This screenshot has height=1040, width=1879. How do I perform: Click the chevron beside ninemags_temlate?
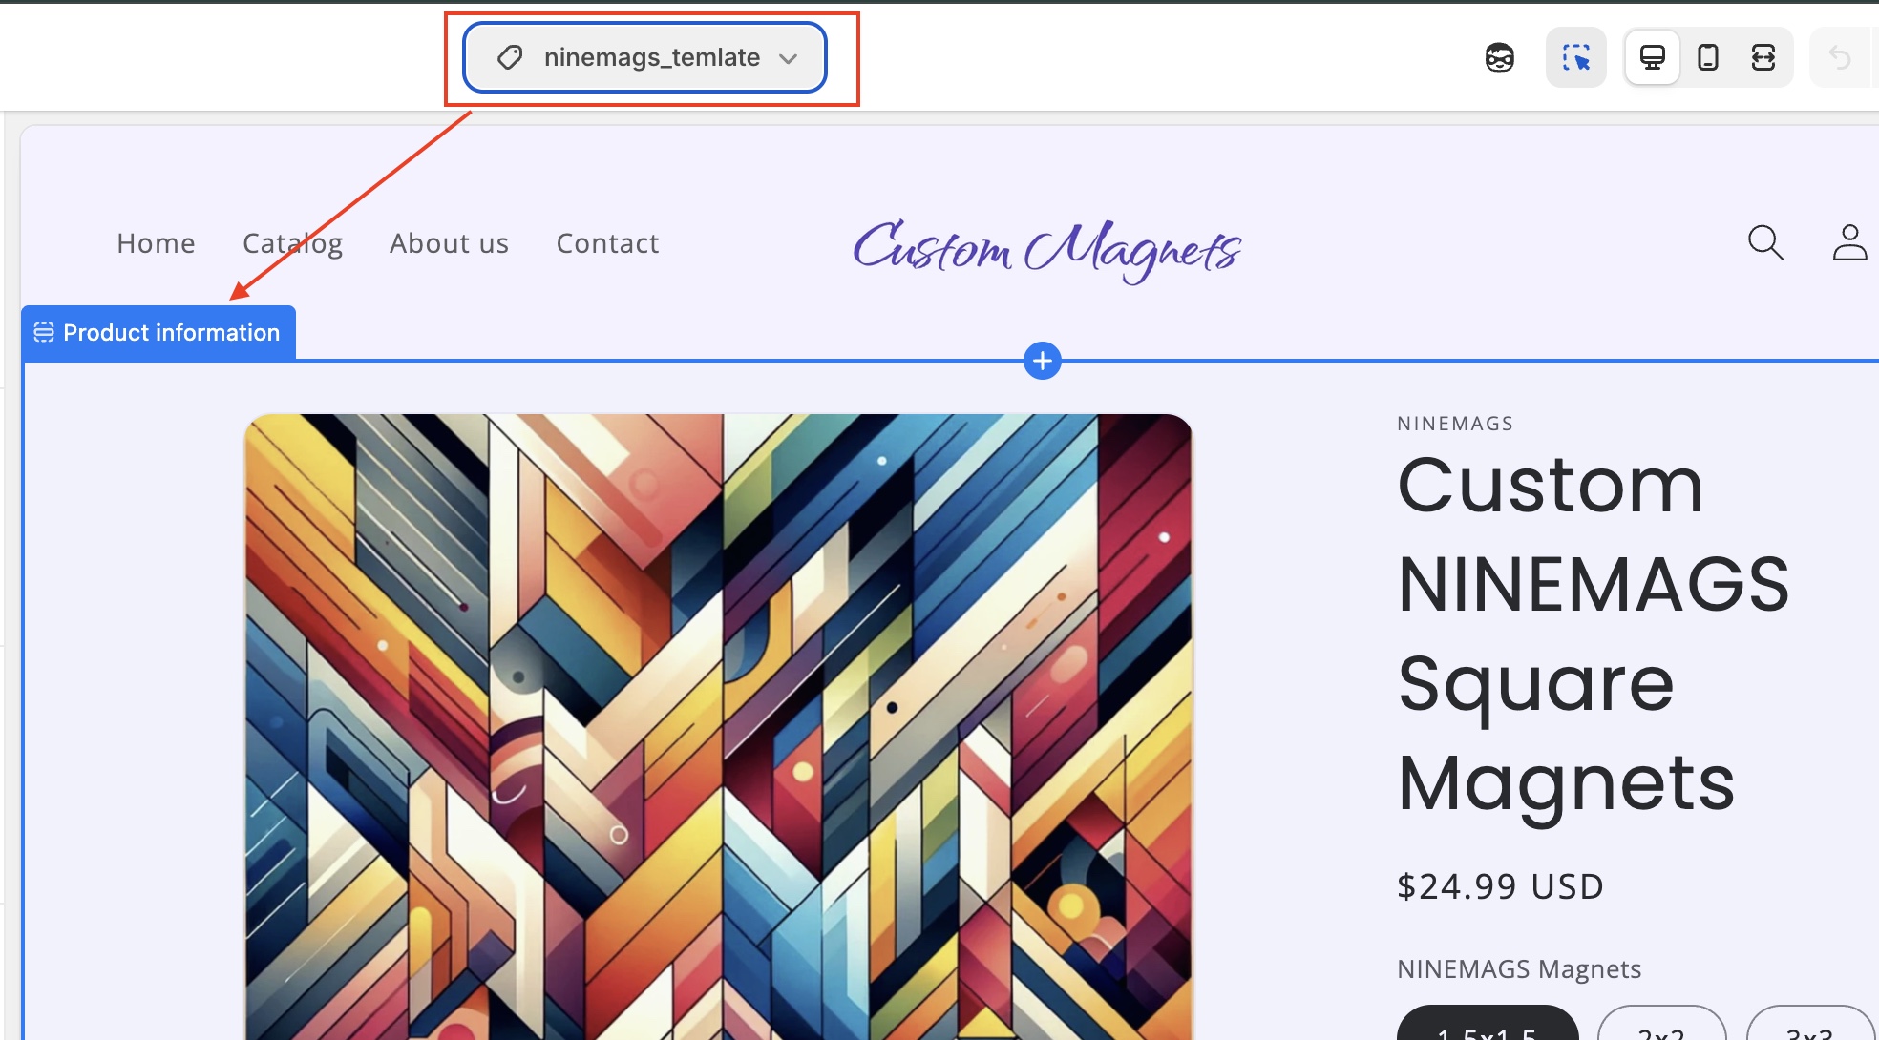point(788,58)
